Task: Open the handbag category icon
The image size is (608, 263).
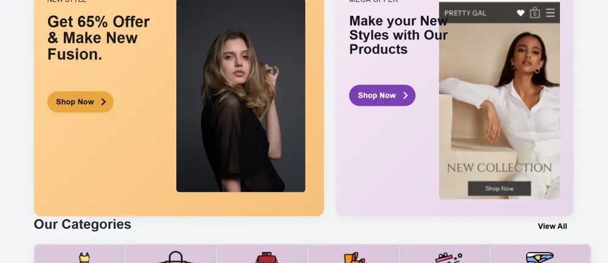Action: 175,257
